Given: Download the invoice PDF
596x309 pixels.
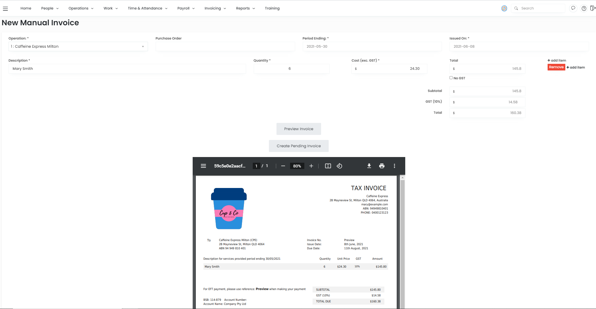Looking at the screenshot, I should (369, 166).
